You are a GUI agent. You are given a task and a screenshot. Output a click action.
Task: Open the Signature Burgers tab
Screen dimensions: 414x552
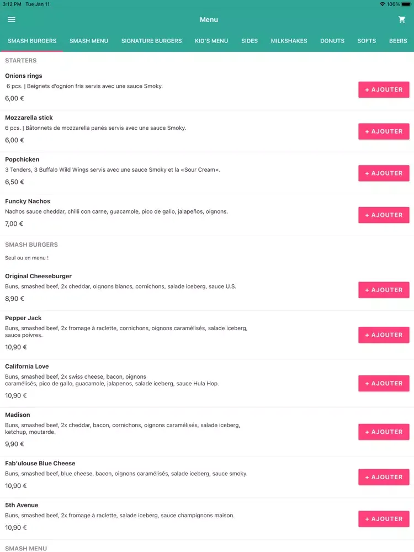coord(151,41)
